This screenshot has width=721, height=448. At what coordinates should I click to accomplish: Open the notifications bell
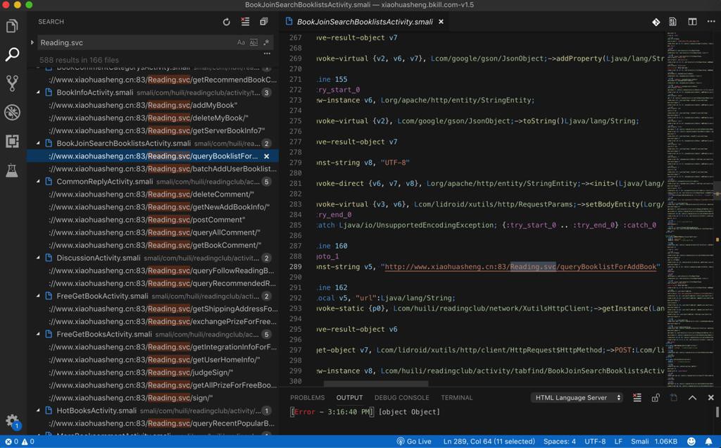[x=708, y=442]
